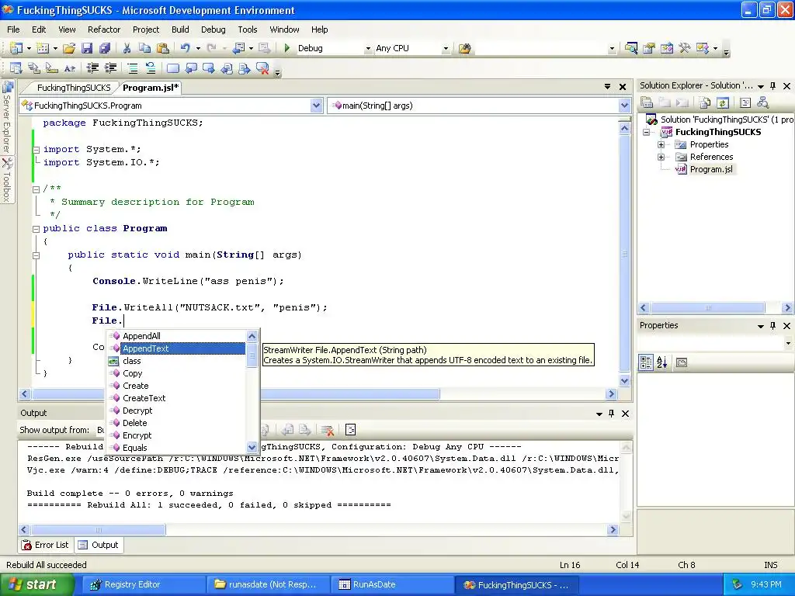Start debugging with the green play icon

287,48
